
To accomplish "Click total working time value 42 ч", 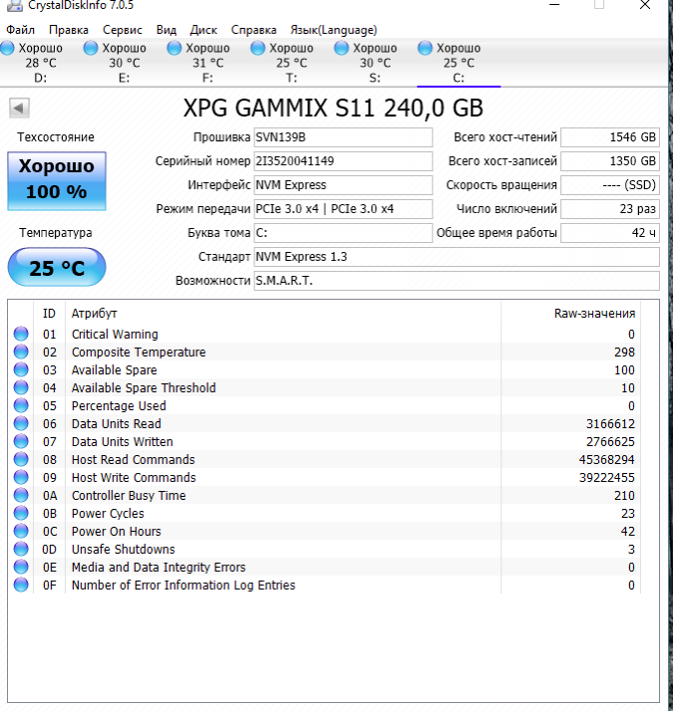I will [610, 233].
